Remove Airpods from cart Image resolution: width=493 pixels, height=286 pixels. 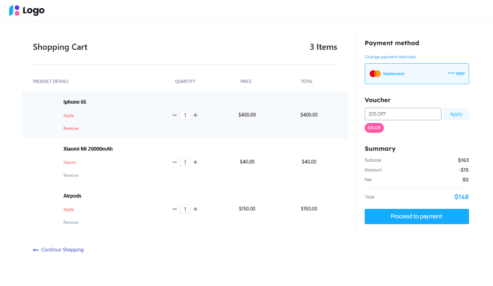tap(71, 222)
